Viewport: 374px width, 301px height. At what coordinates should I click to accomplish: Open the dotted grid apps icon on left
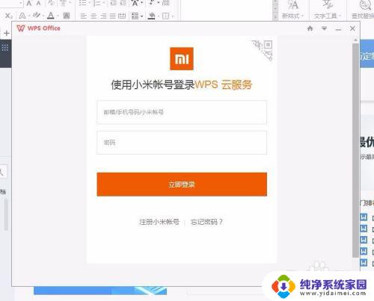[x=5, y=48]
